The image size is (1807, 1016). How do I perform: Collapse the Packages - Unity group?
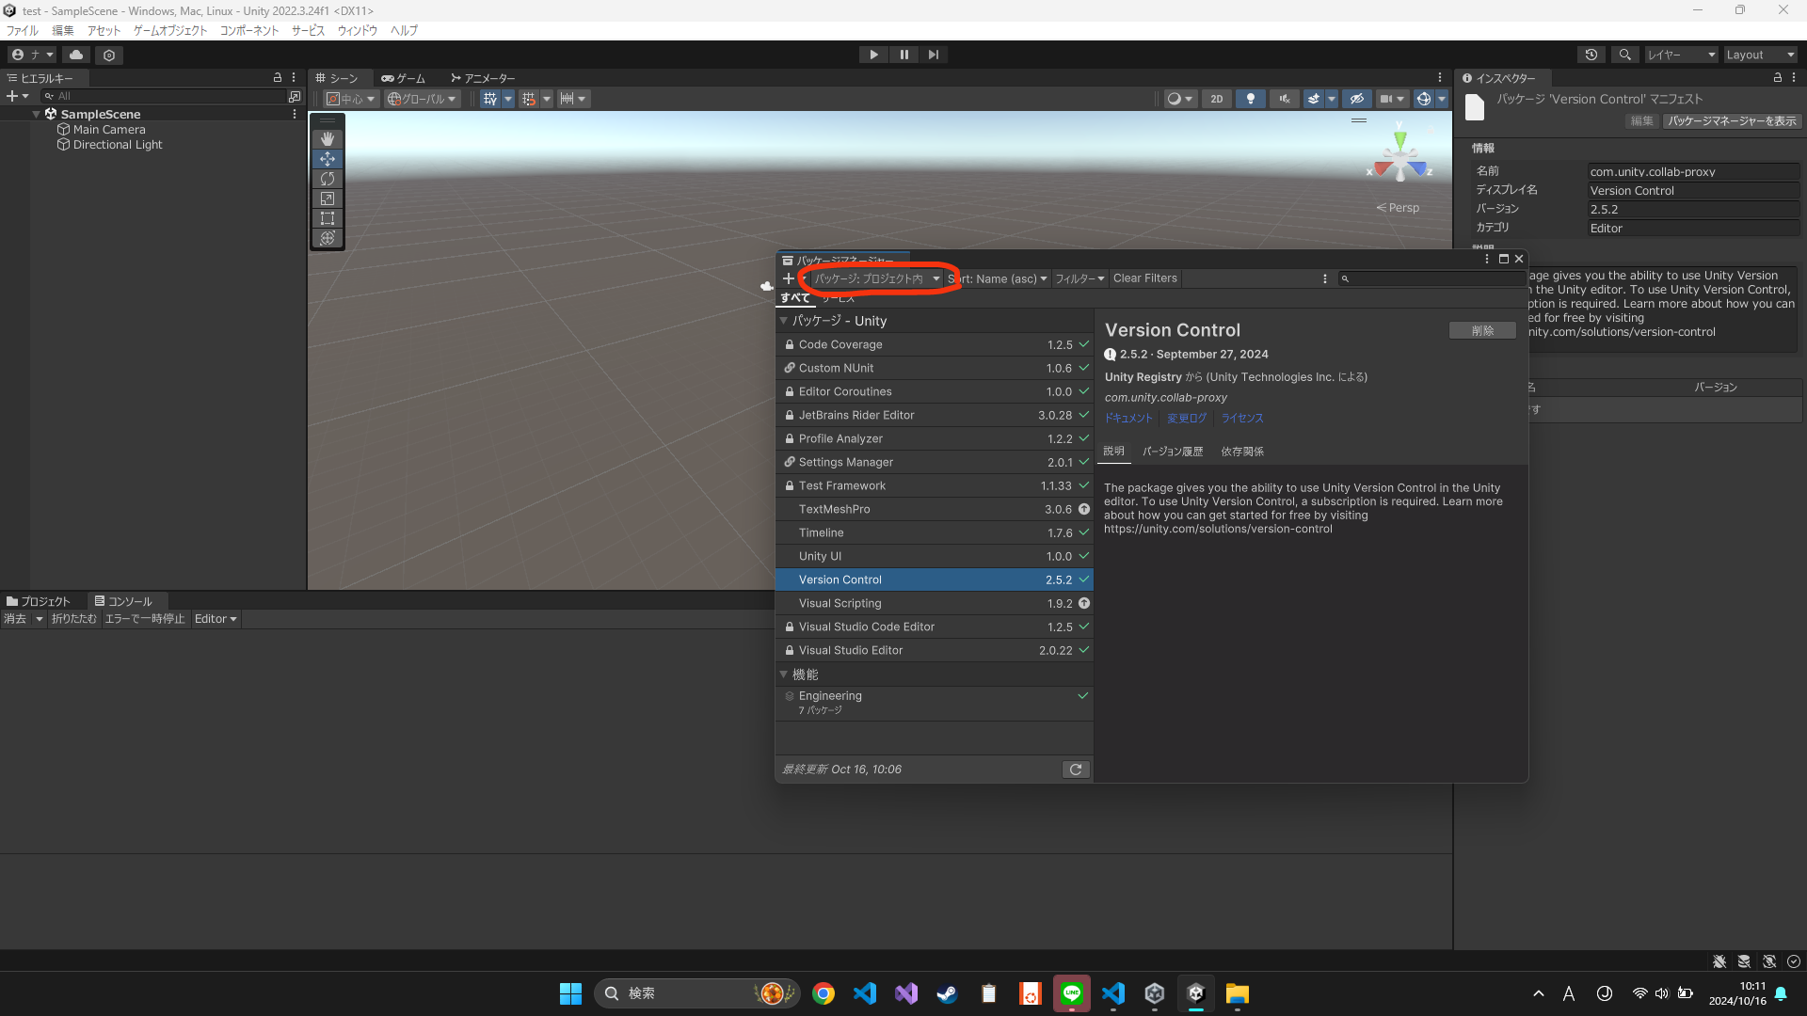tap(783, 321)
